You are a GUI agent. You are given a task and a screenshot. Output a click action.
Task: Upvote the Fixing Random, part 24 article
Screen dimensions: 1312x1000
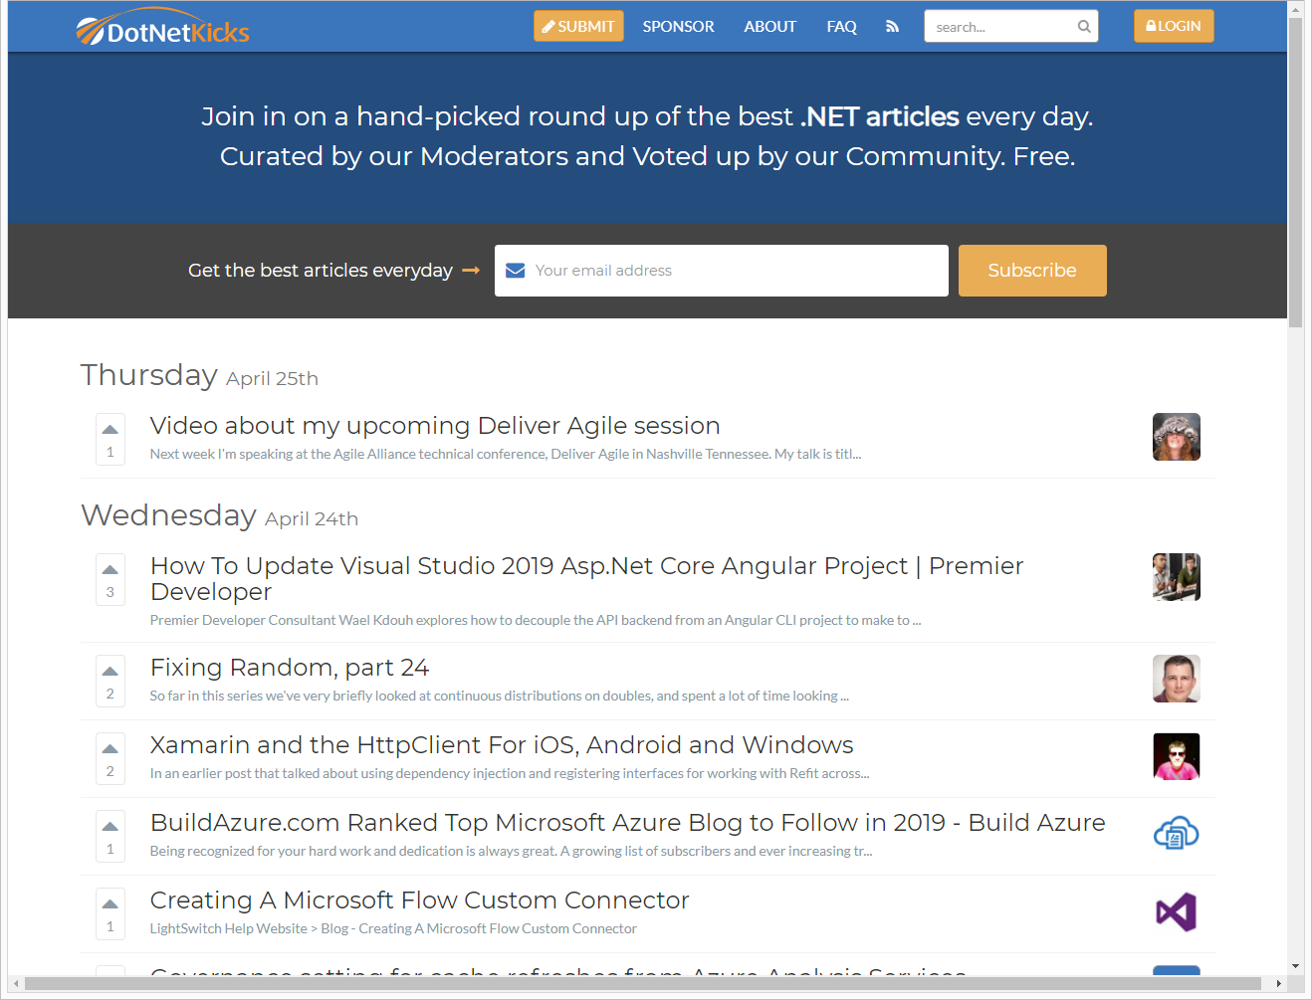110,672
